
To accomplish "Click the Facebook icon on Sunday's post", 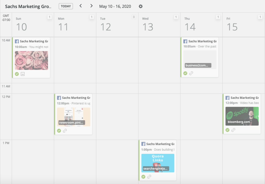I will coord(17,41).
